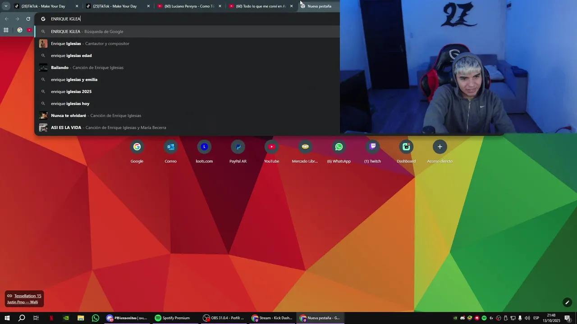
Task: Select the Nueva pestaña tab
Action: 319,6
